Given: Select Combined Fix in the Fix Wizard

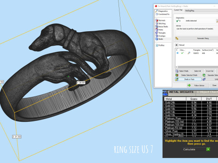Looking at the screenshot, I should (x=163, y=14).
